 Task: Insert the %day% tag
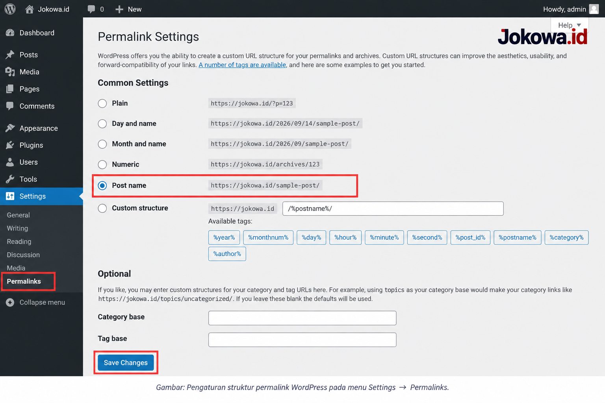pos(312,237)
